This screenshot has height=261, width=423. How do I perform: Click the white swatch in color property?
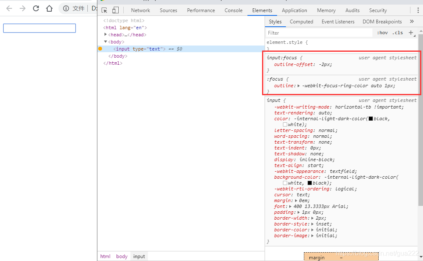(x=285, y=124)
